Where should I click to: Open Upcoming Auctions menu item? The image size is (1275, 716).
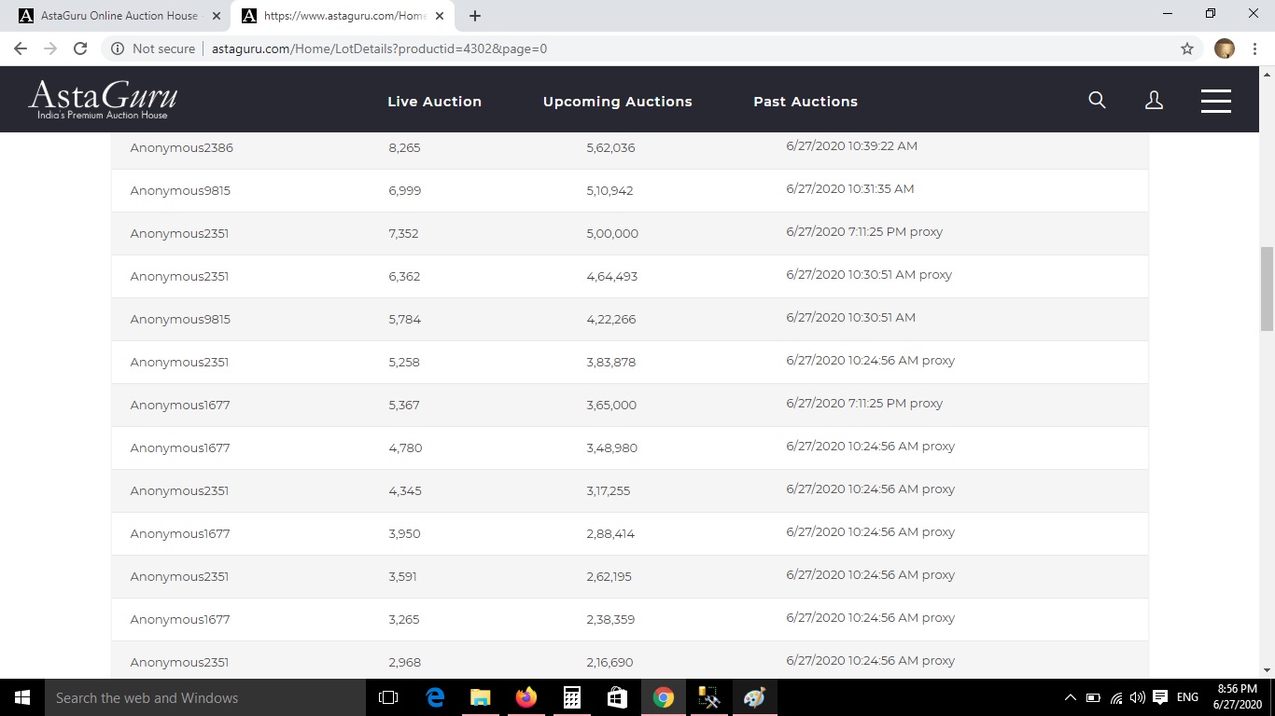(617, 102)
